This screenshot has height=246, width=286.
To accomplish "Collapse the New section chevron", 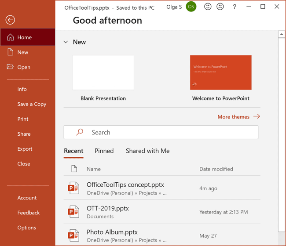I will [66, 42].
